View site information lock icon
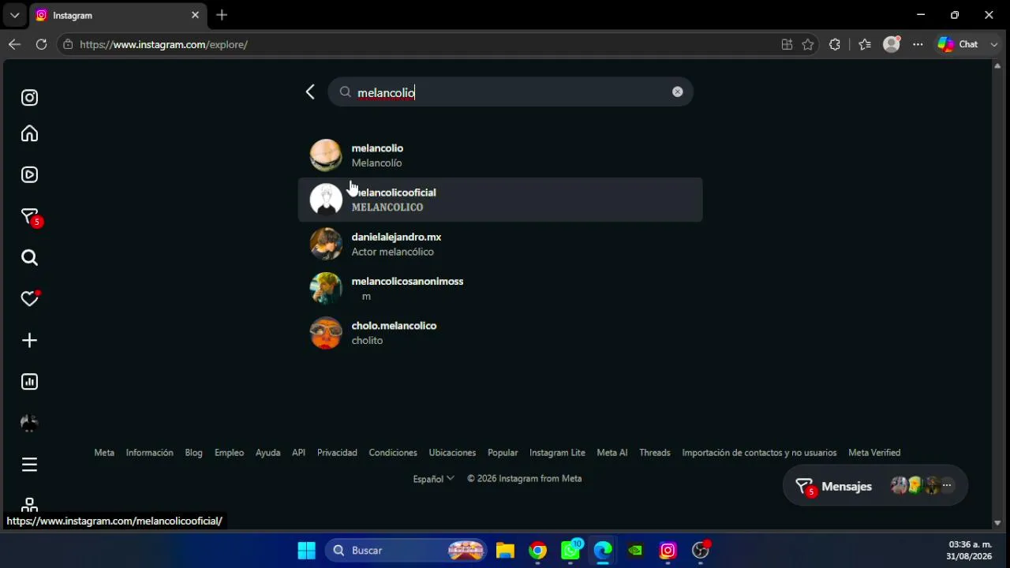 click(68, 44)
